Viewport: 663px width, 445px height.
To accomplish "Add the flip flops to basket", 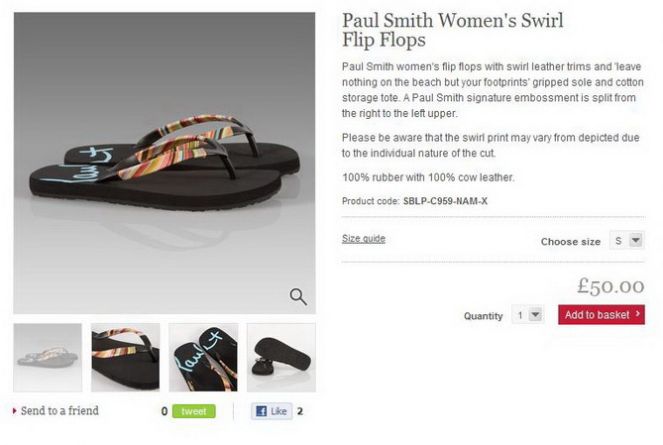I will tap(602, 315).
